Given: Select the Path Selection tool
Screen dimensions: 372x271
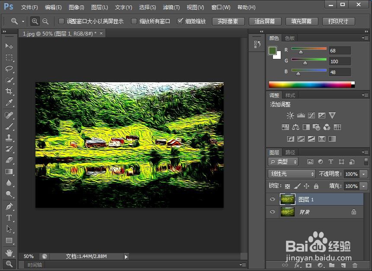Looking at the screenshot, I should 9,229.
